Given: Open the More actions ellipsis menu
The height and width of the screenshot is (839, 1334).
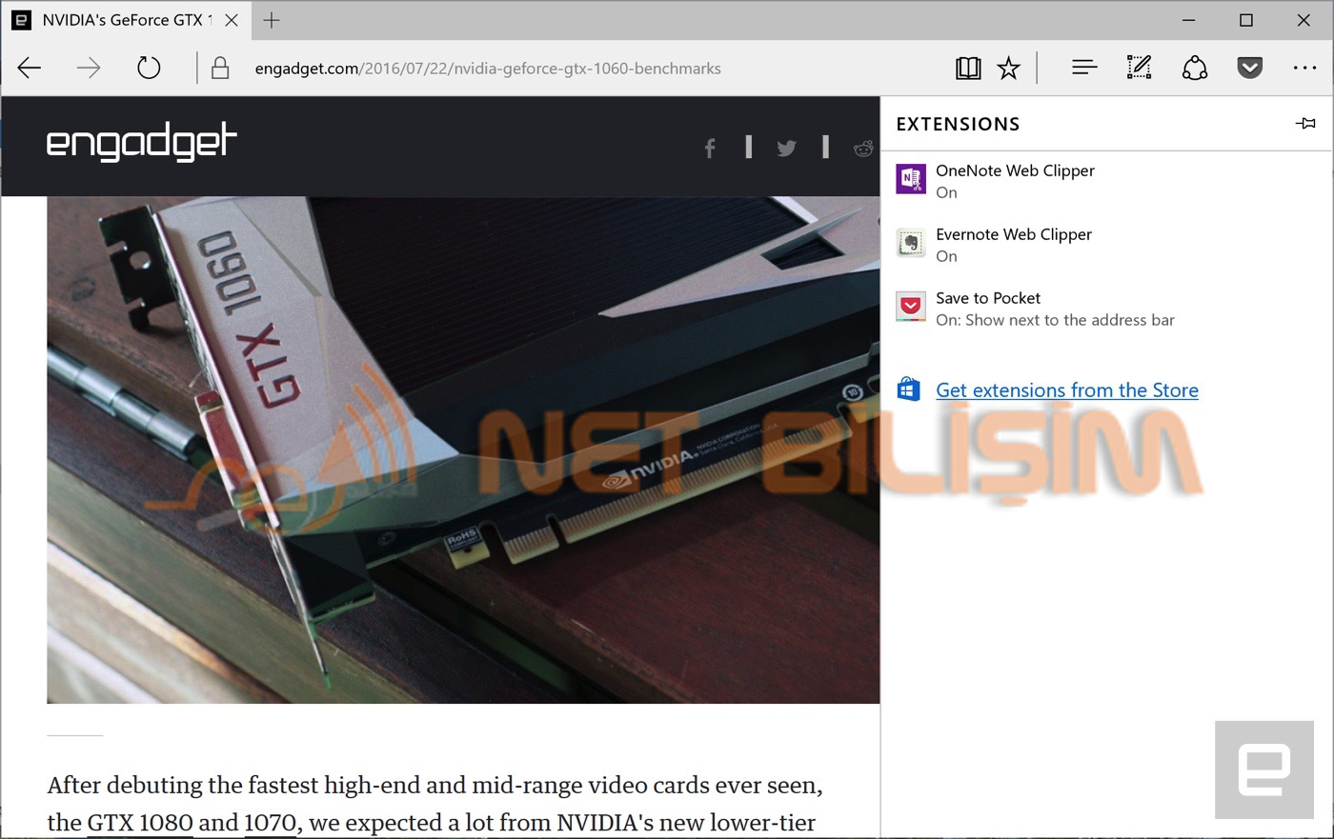Looking at the screenshot, I should click(1304, 68).
